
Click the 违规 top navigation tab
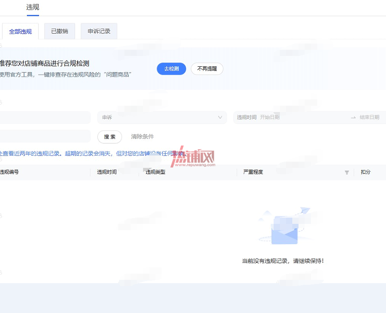33,7
